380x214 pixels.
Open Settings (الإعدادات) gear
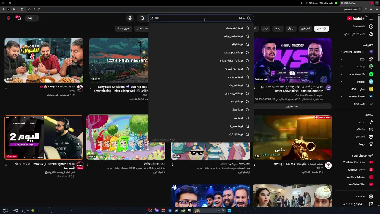point(371,196)
